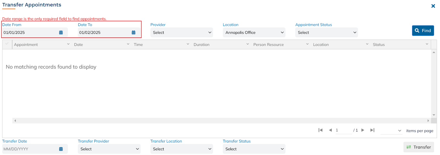Open the Location dropdown showing Annapolis Office

point(254,33)
